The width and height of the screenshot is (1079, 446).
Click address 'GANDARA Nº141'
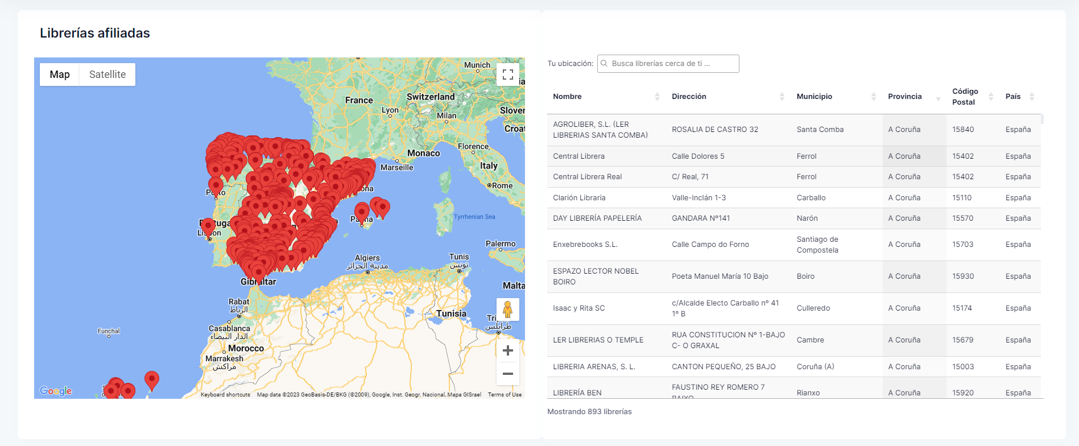[701, 218]
